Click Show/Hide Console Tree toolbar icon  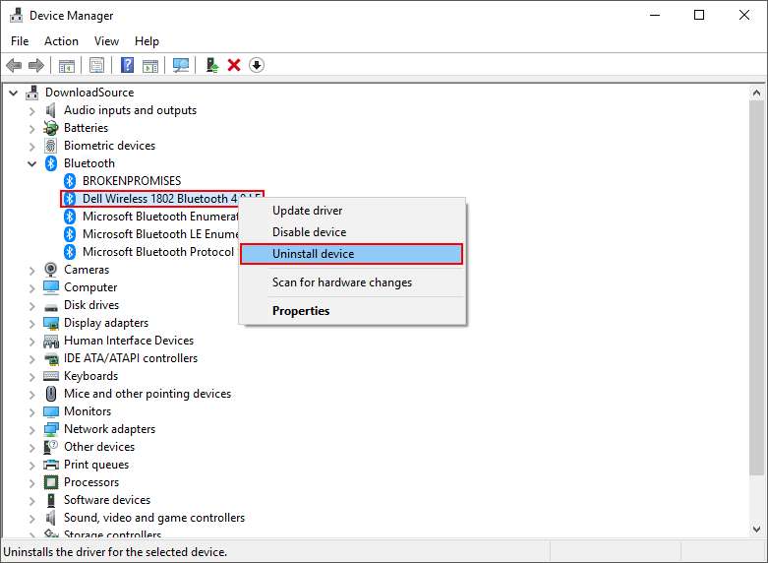67,65
